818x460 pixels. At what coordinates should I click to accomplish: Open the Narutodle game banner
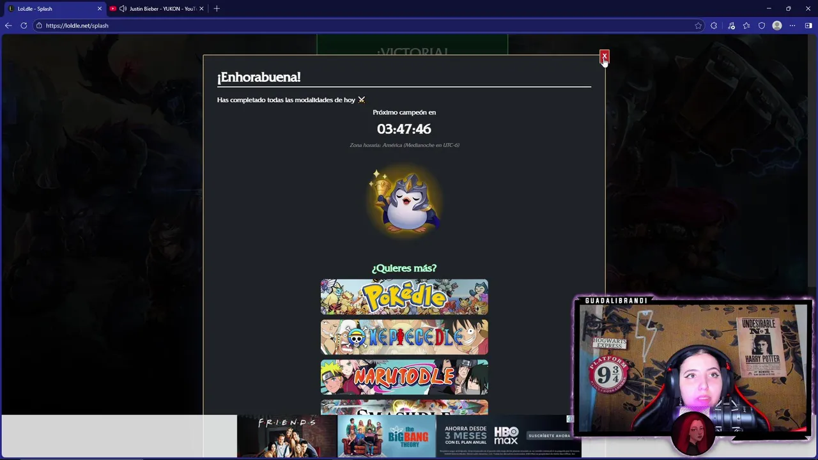404,377
